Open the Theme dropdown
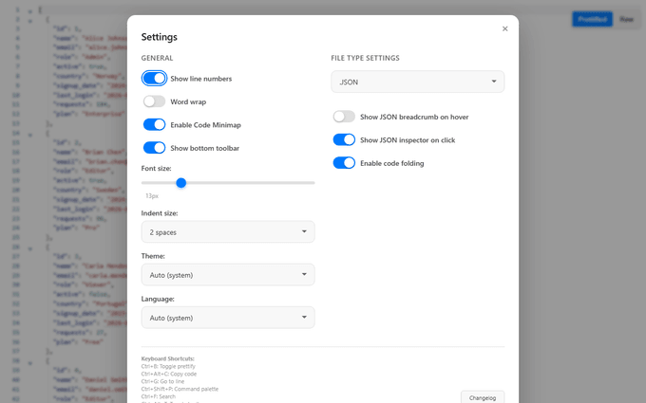Screen dimensions: 646x403 [x=228, y=275]
